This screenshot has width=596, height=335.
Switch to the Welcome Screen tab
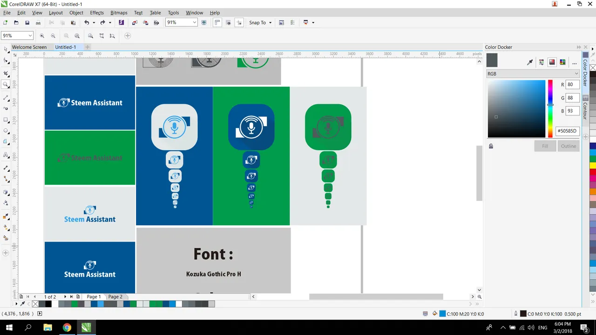tap(29, 47)
